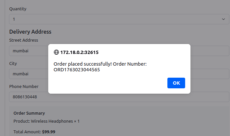Image resolution: width=230 pixels, height=136 pixels.
Task: Click the Street Address label
Action: click(x=23, y=40)
